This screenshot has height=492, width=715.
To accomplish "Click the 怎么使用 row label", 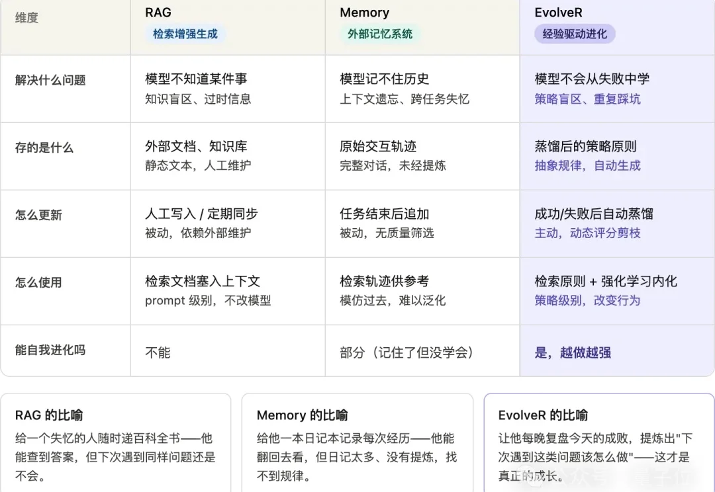I will (x=38, y=282).
